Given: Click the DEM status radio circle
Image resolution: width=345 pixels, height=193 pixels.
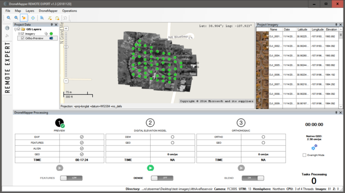Looking at the screenshot, I should pyautogui.click(x=172, y=137).
